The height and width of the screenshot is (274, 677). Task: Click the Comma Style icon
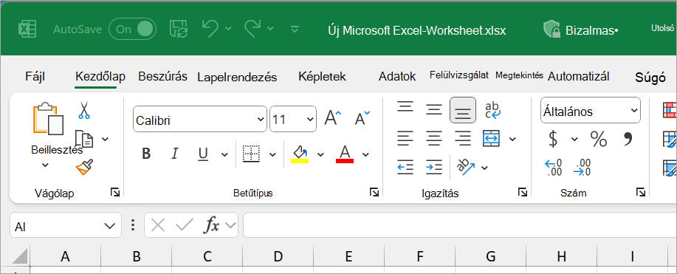click(x=628, y=138)
